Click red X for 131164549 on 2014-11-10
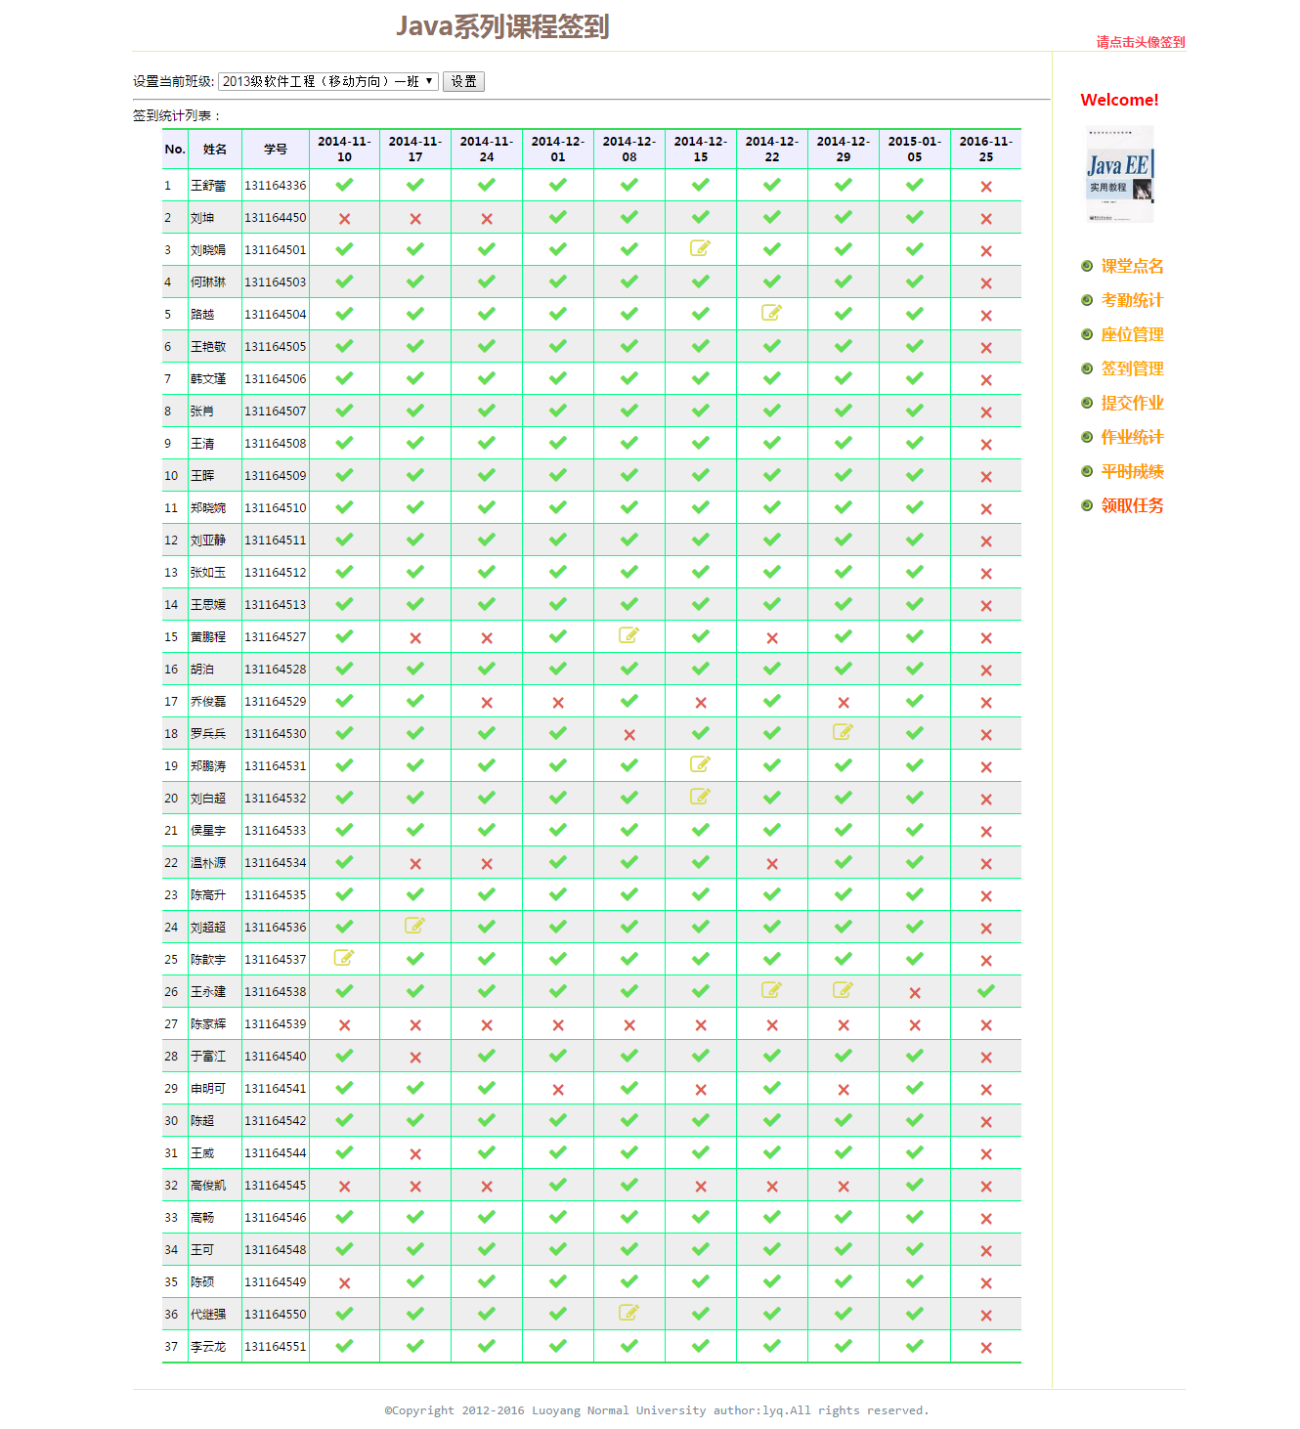This screenshot has width=1300, height=1429. click(344, 1283)
